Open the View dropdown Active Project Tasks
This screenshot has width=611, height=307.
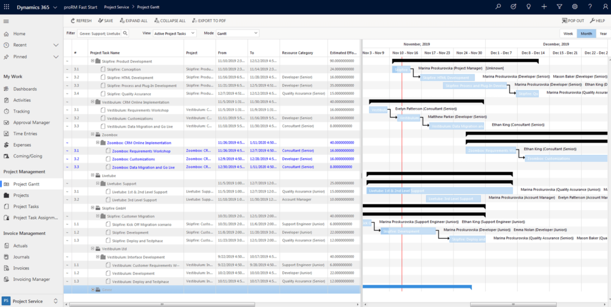tap(175, 33)
